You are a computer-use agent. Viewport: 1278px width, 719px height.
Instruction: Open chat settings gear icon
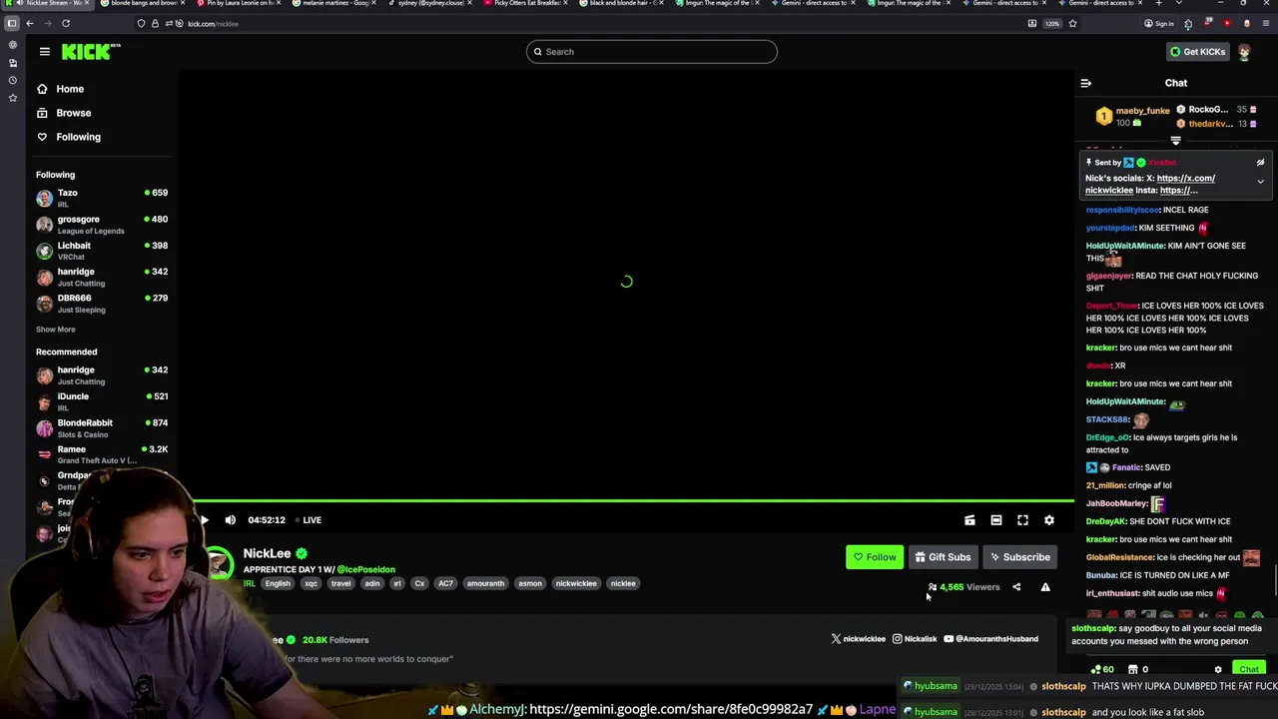1218,670
